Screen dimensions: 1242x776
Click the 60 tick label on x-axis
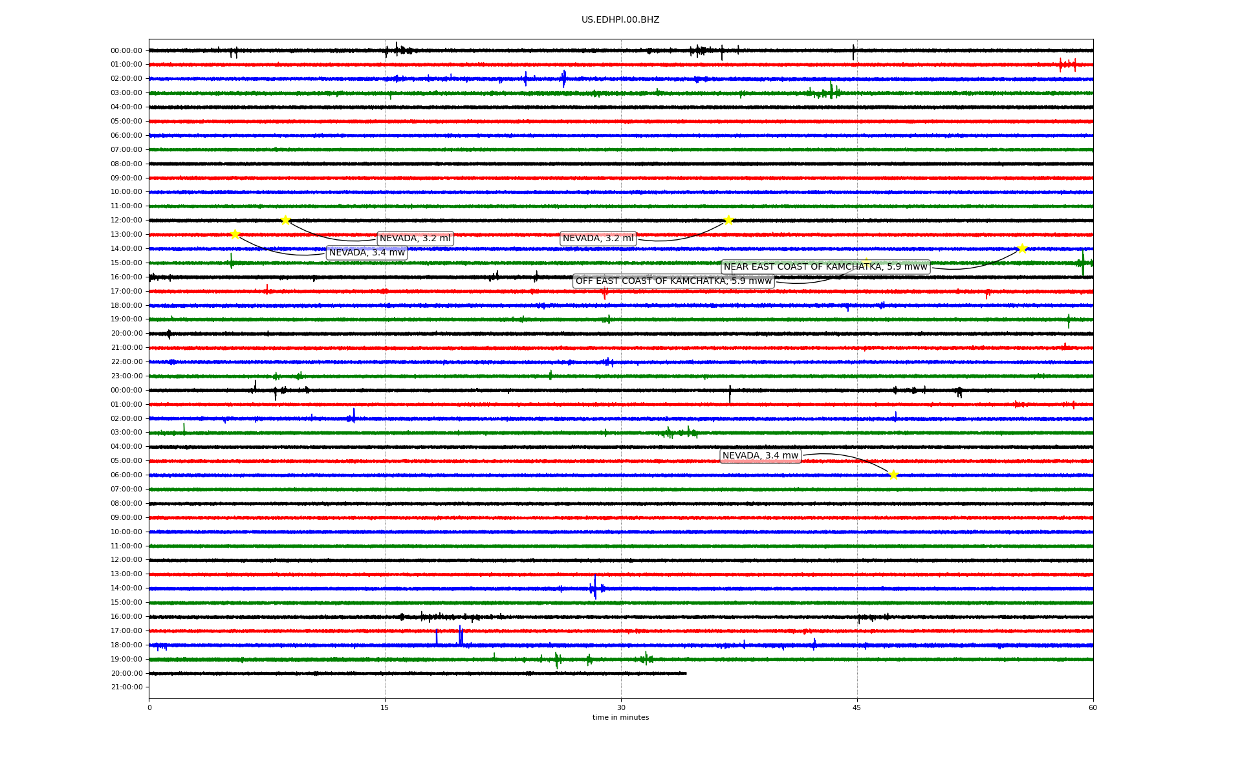(x=1093, y=707)
